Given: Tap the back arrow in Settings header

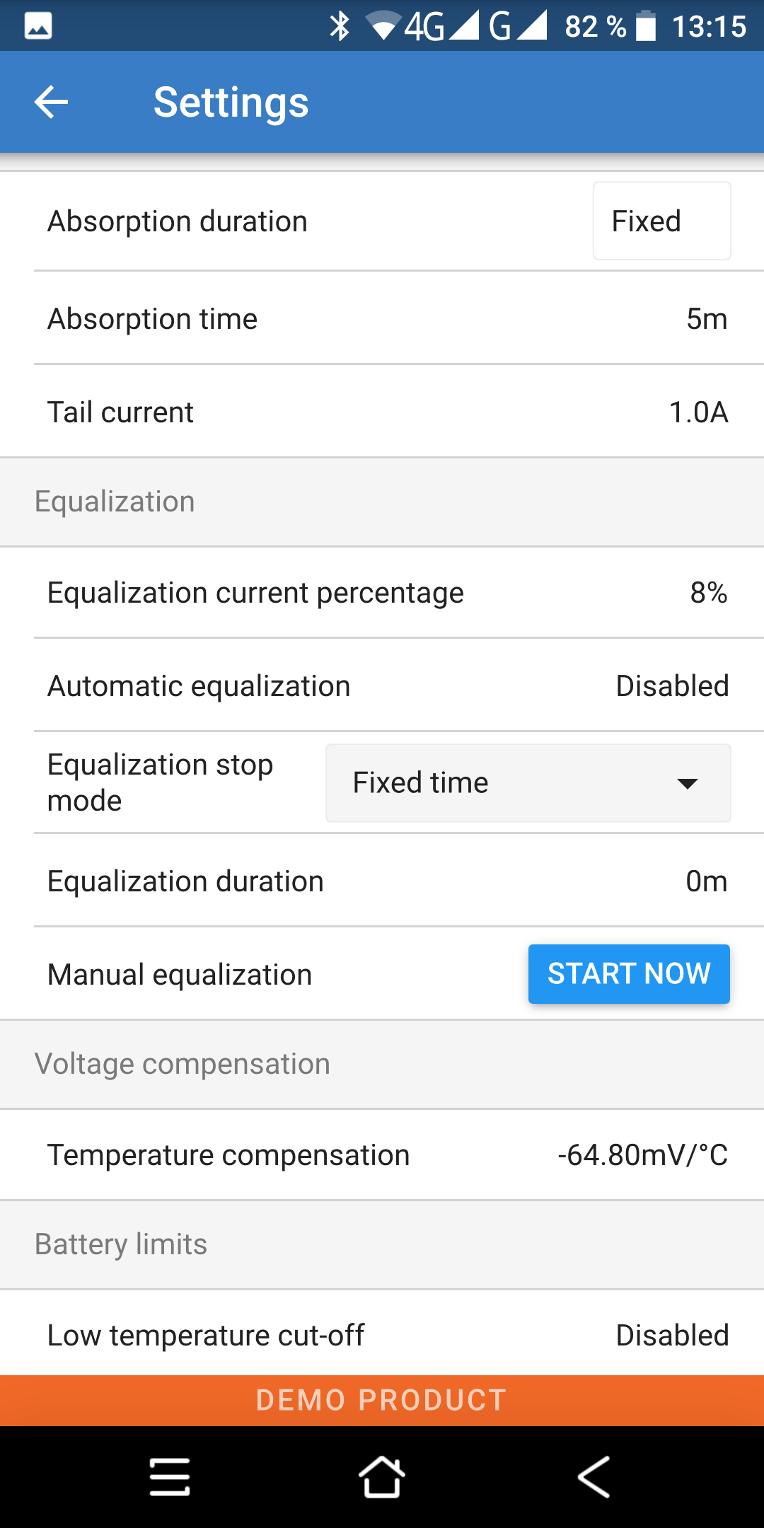Looking at the screenshot, I should click(x=51, y=103).
